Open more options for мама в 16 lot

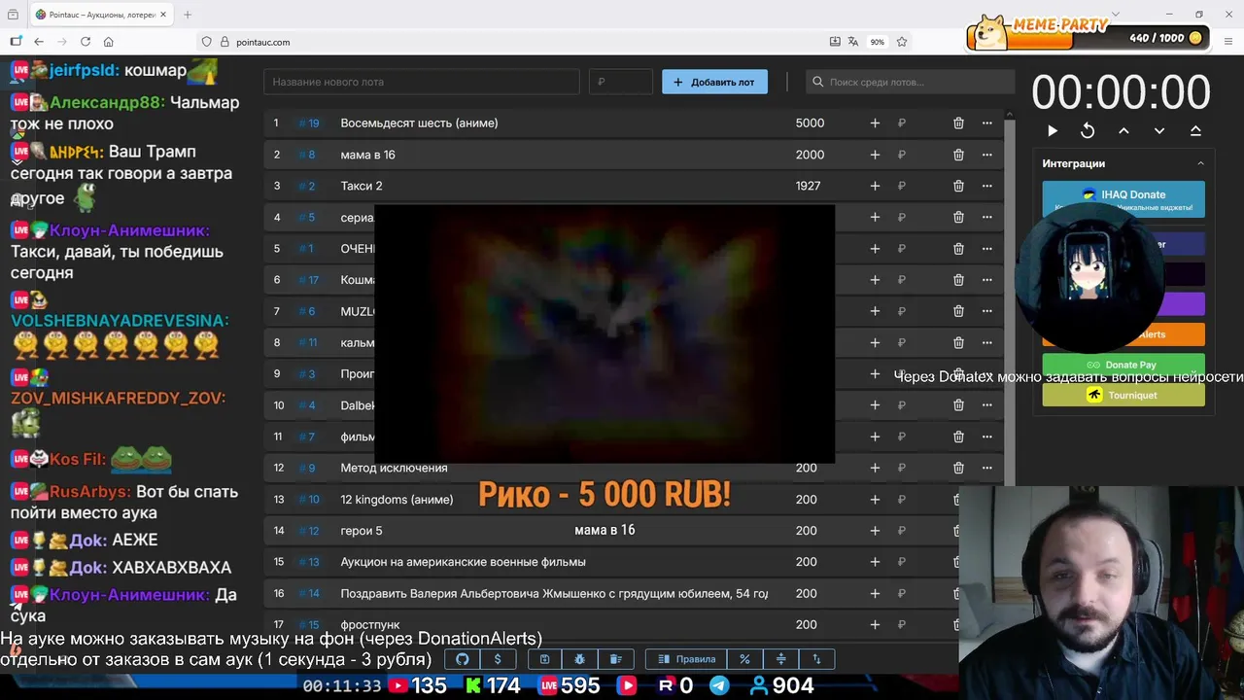[987, 155]
